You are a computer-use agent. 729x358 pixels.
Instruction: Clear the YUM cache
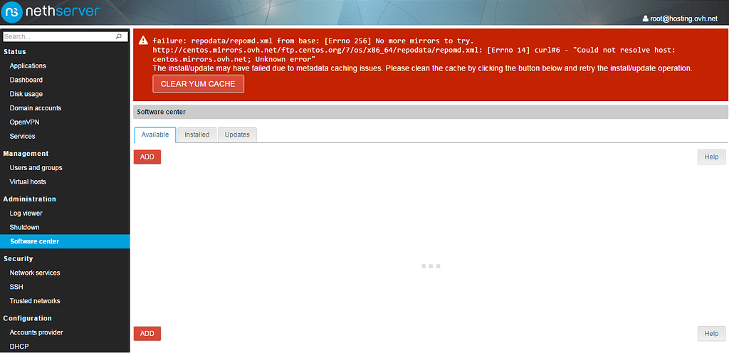[x=198, y=84]
